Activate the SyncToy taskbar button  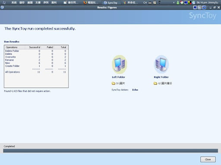tap(110, 3)
